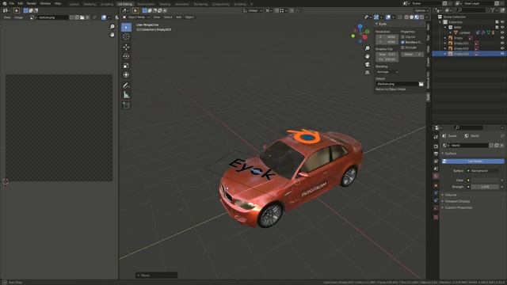Open the Blending Average dropdown

click(387, 72)
